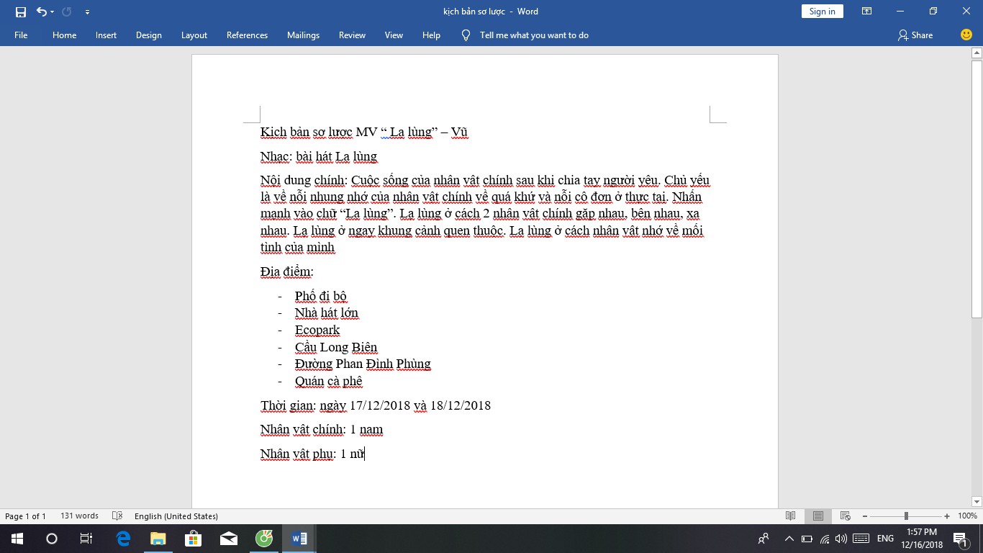Switch to Read Mode view
Viewport: 983px width, 553px height.
click(x=790, y=516)
